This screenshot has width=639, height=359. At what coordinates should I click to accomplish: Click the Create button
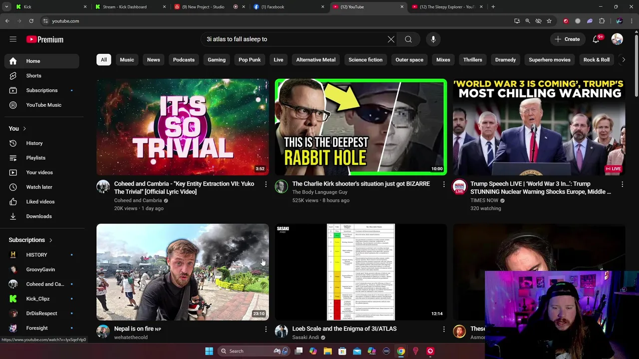pos(567,39)
